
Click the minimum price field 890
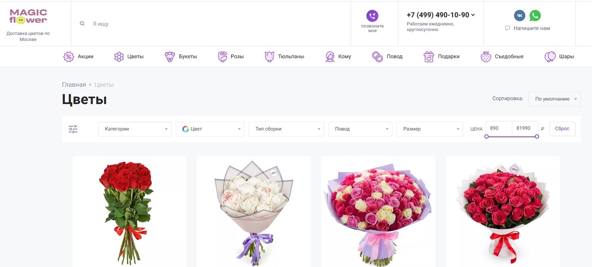pyautogui.click(x=499, y=128)
